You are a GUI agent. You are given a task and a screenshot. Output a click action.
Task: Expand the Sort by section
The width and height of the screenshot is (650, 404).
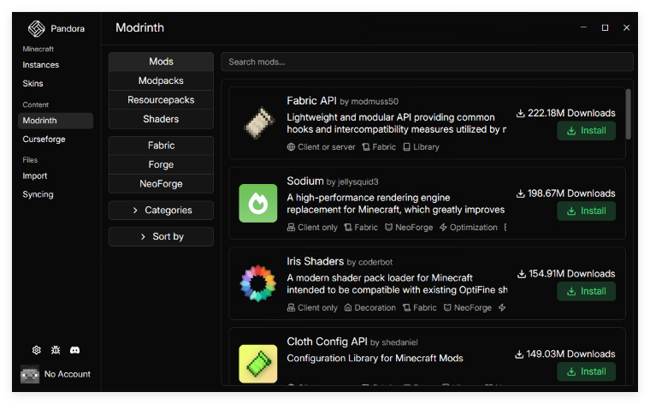click(162, 236)
